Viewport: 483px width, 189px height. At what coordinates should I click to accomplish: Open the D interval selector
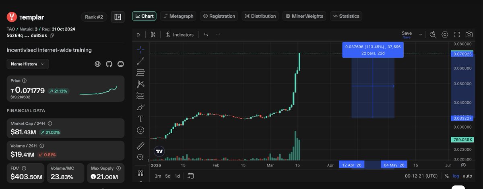tap(138, 35)
